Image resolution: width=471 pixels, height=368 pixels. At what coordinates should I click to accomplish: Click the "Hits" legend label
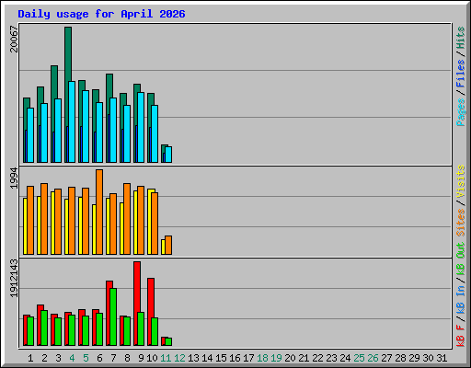click(461, 38)
